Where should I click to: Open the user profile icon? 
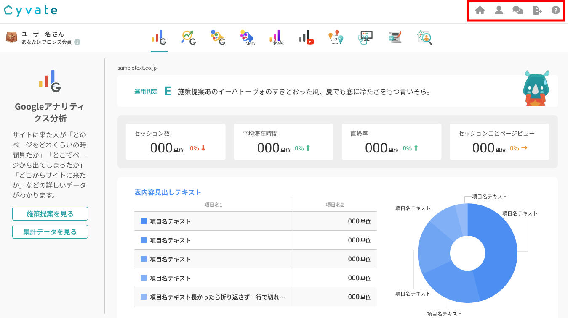pyautogui.click(x=499, y=11)
